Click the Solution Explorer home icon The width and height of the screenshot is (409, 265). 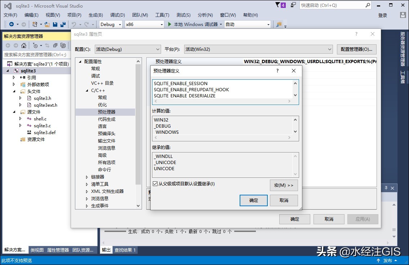(24, 45)
